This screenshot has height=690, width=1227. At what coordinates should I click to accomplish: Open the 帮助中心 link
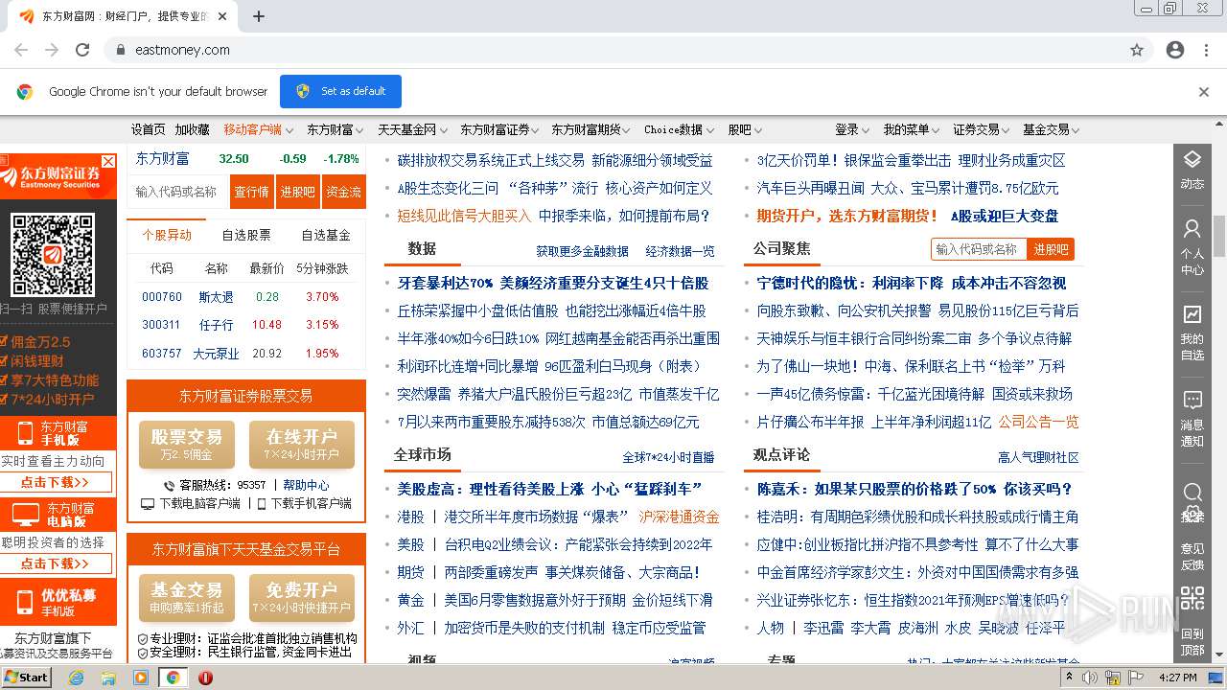pyautogui.click(x=306, y=486)
